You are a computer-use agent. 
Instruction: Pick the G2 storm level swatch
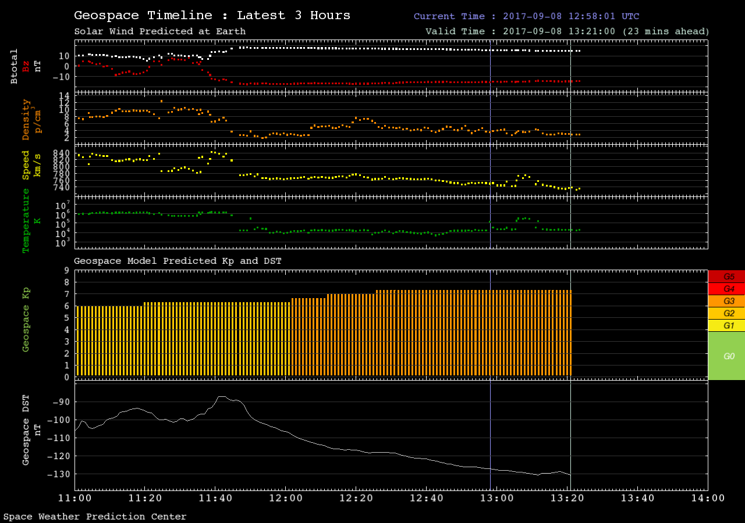pos(726,313)
